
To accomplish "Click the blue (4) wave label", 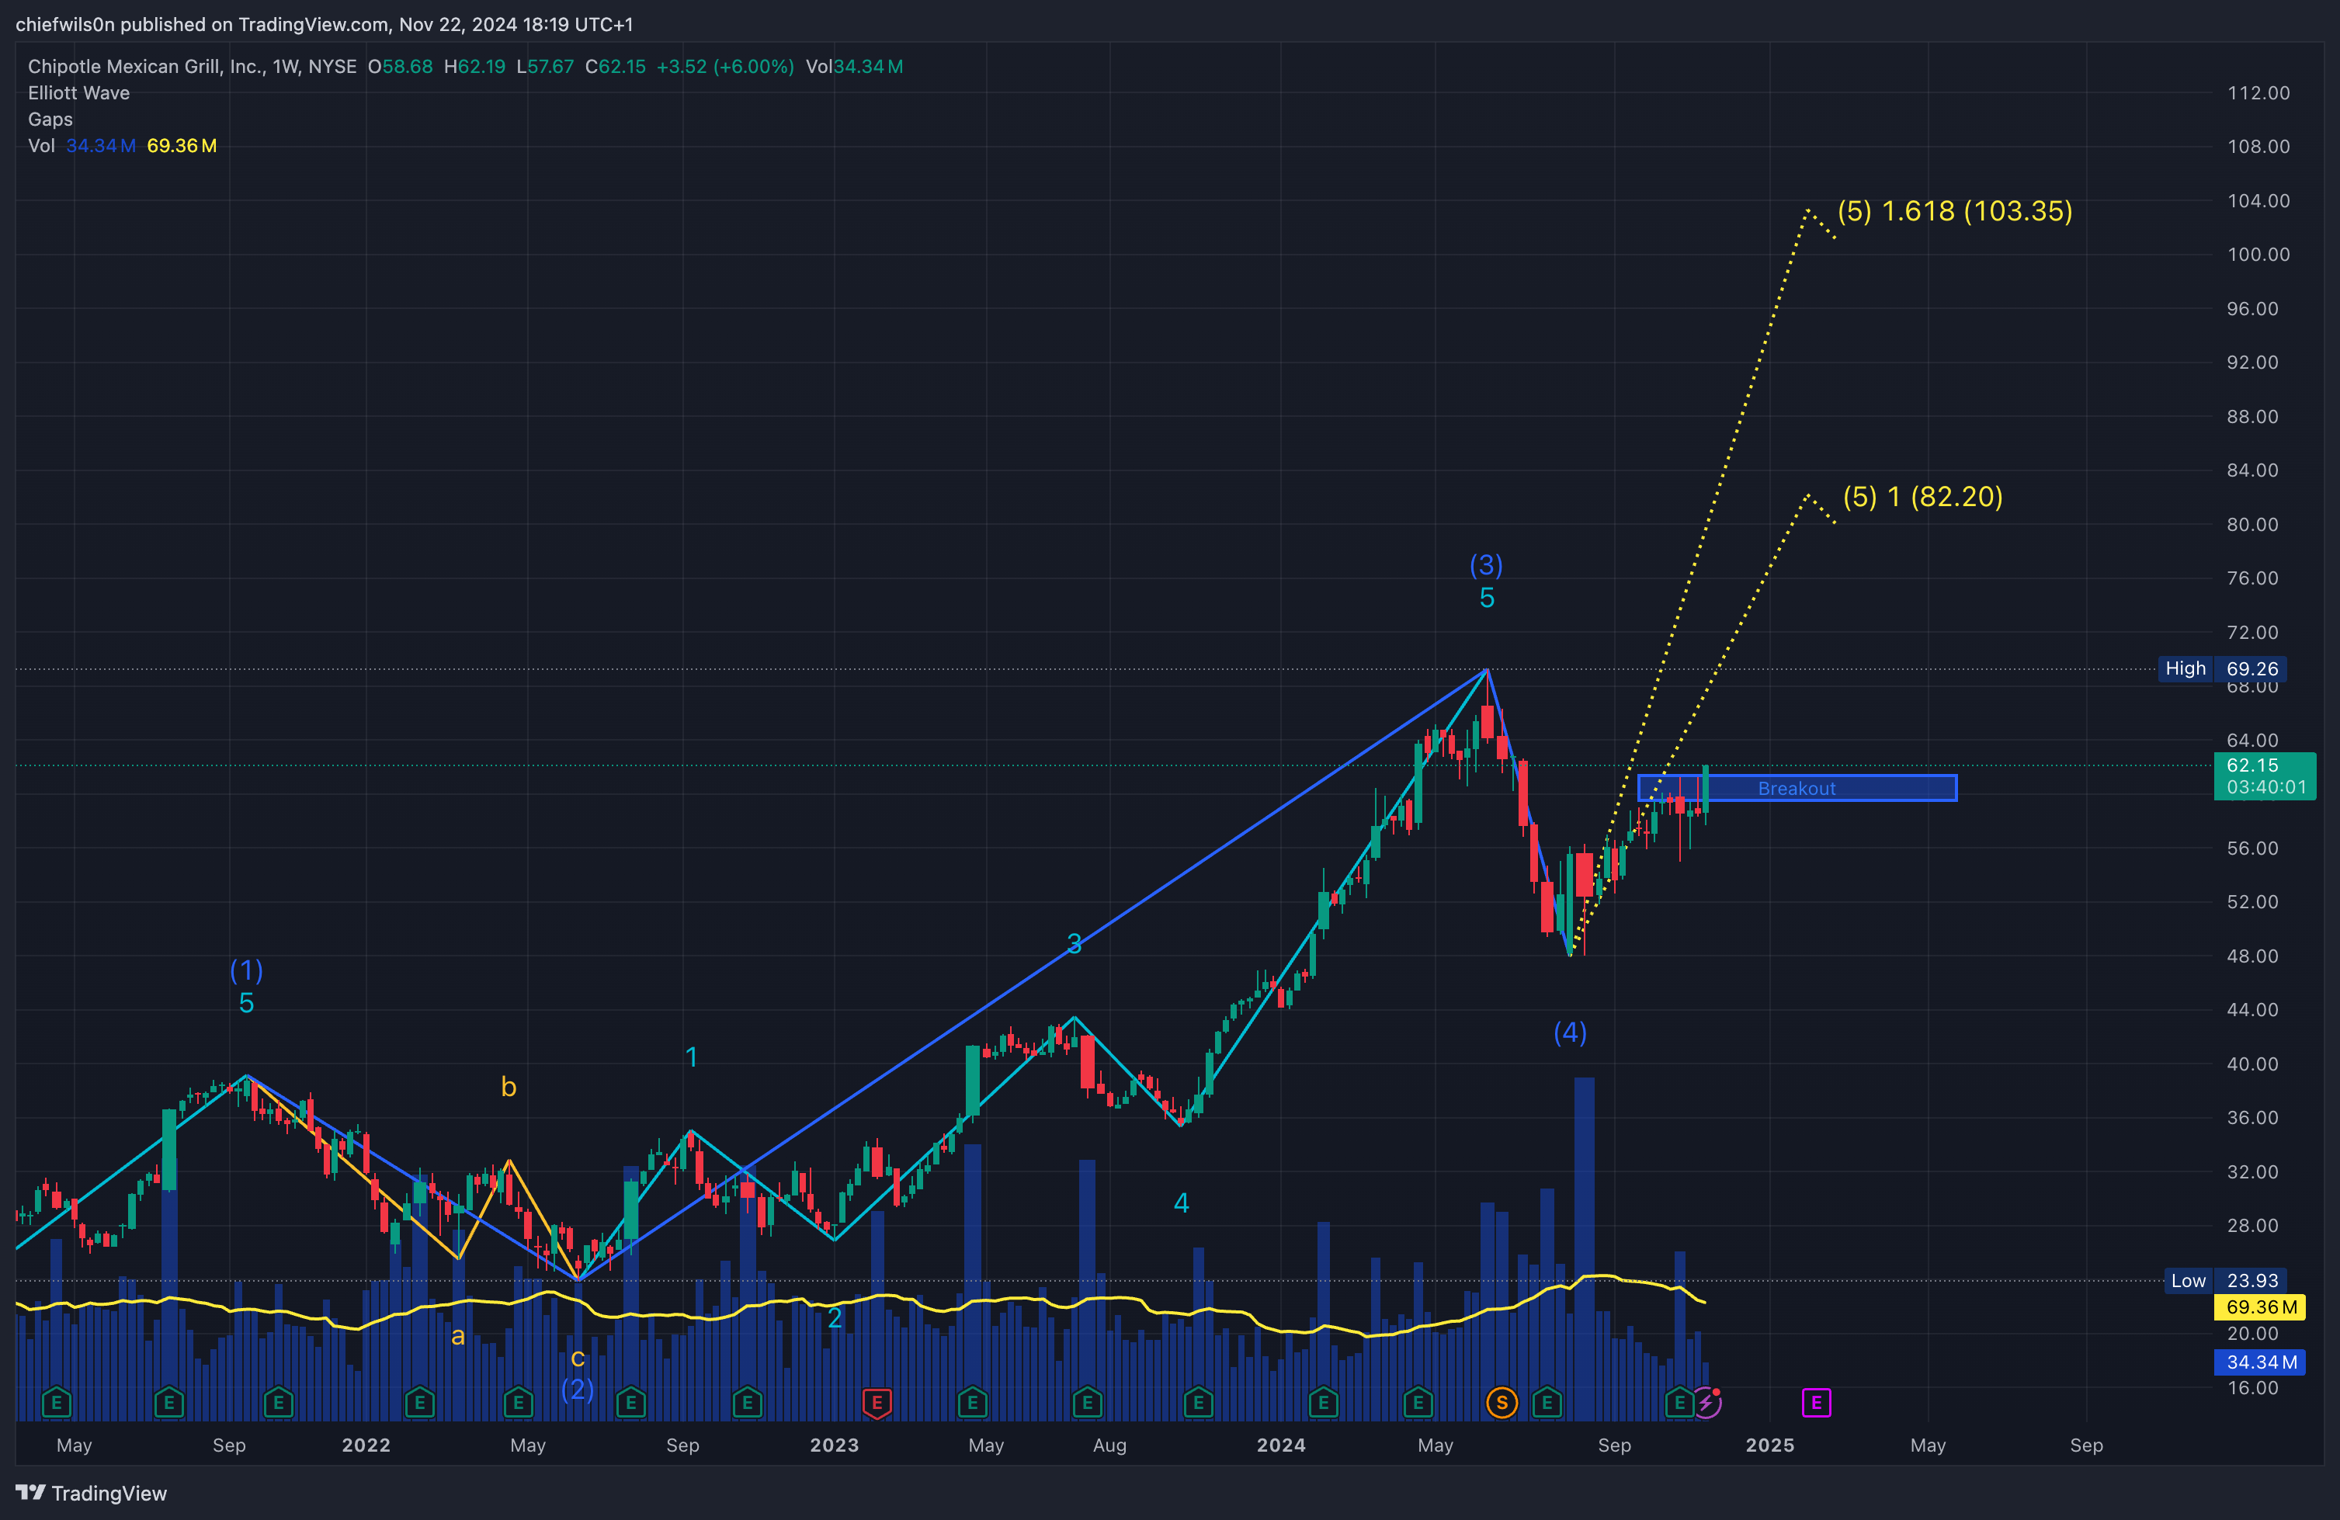I will pyautogui.click(x=1570, y=1032).
